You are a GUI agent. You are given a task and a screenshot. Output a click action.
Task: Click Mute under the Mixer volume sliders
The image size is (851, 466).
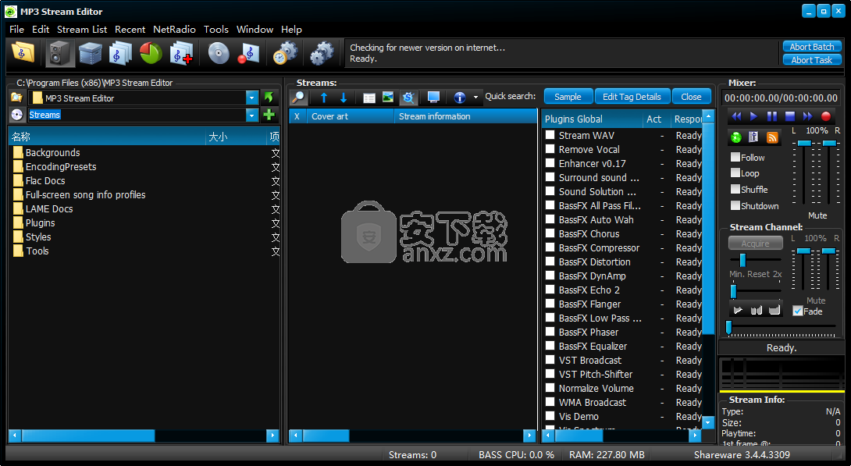coord(817,215)
